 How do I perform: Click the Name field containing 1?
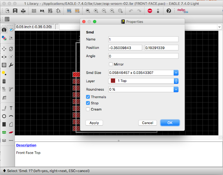click(x=143, y=39)
